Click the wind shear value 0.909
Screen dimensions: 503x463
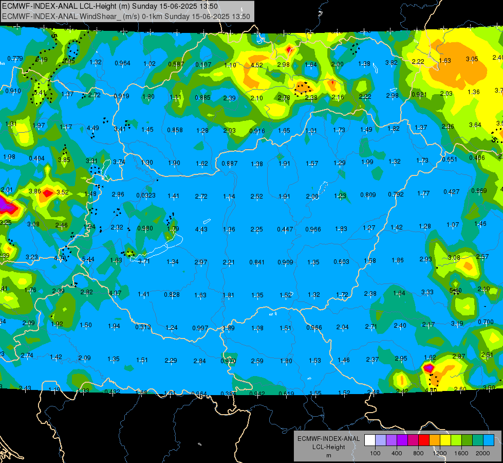point(285,262)
